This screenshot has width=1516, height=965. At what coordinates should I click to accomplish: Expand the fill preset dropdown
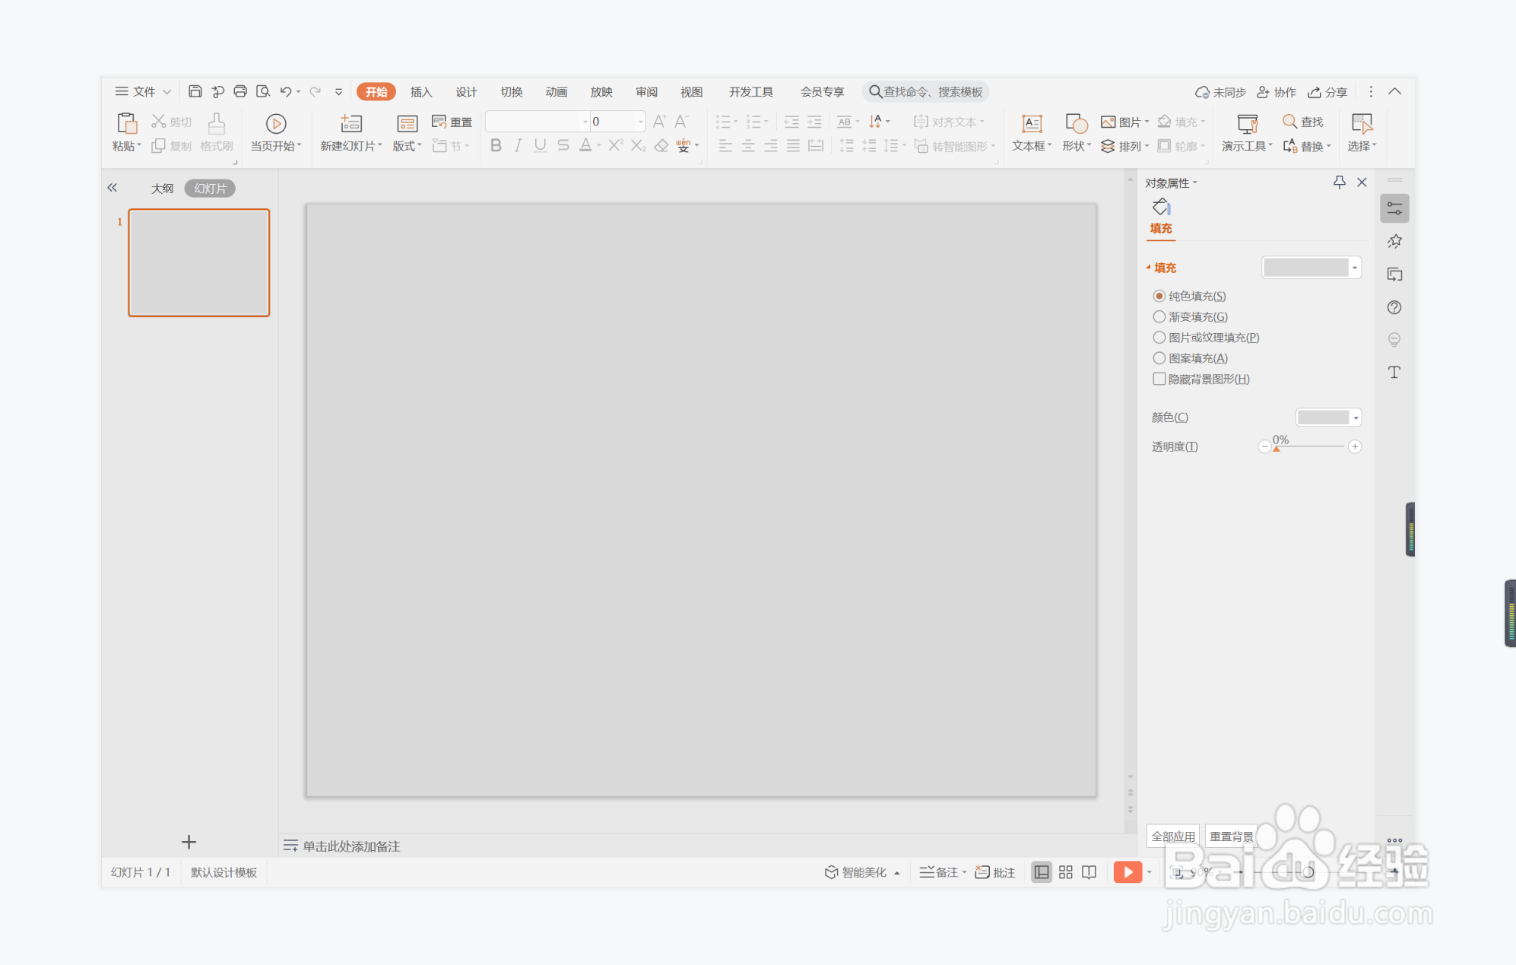point(1354,268)
